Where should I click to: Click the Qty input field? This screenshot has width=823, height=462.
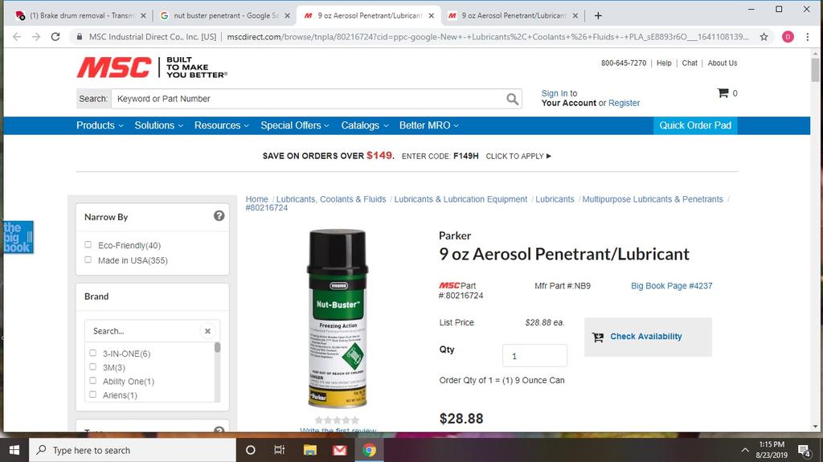(x=534, y=355)
